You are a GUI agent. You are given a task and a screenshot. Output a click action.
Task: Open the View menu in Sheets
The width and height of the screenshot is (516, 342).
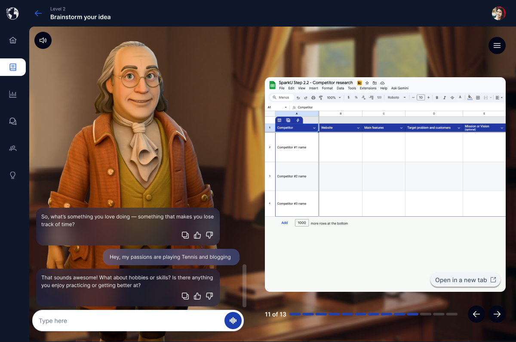click(x=301, y=88)
